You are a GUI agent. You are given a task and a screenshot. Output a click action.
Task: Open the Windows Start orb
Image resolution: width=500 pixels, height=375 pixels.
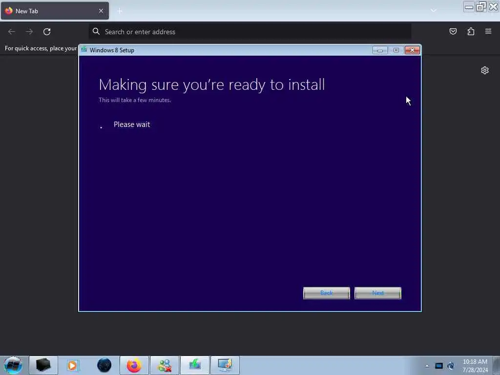coord(13,365)
